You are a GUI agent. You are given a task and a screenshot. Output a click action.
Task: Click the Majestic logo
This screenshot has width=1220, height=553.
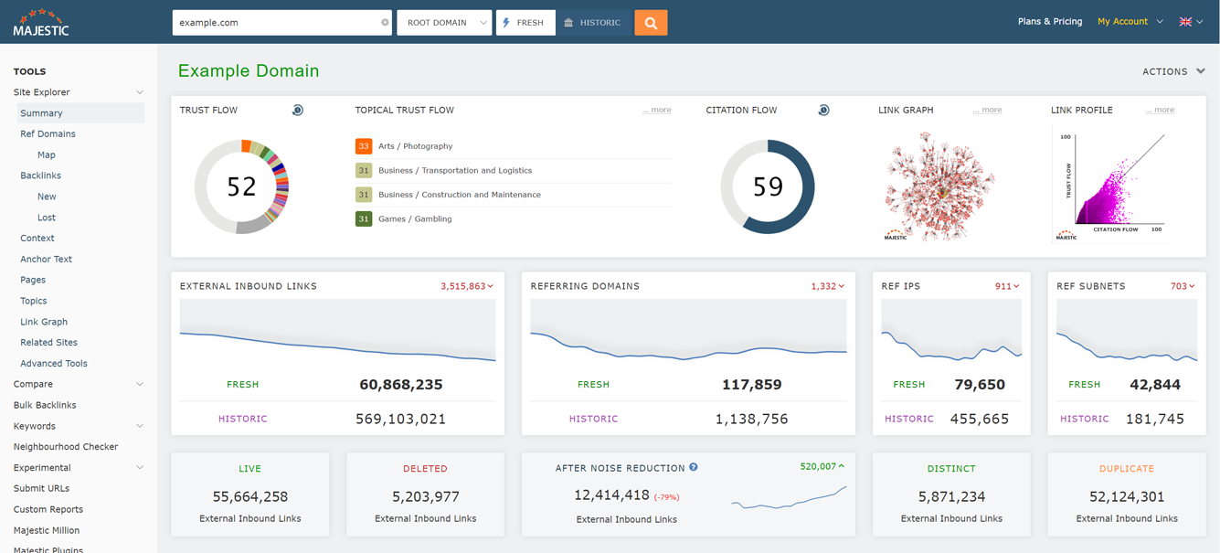coord(41,22)
